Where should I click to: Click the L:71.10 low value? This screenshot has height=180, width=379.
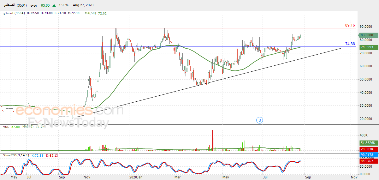[x=60, y=13]
